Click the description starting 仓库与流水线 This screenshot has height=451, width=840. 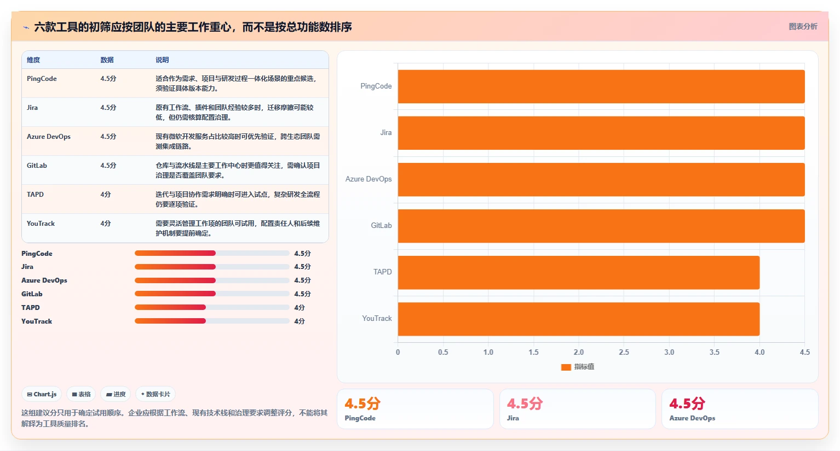click(x=238, y=171)
